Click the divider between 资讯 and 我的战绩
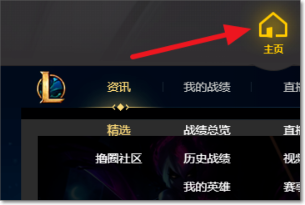This screenshot has height=205, width=305. (x=163, y=87)
